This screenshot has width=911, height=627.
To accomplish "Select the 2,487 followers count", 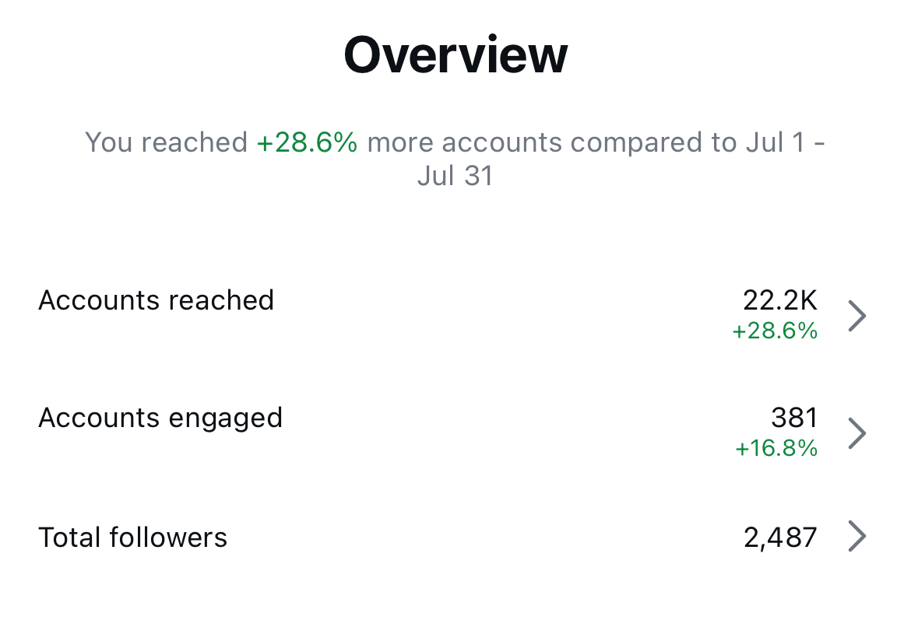I will [780, 537].
